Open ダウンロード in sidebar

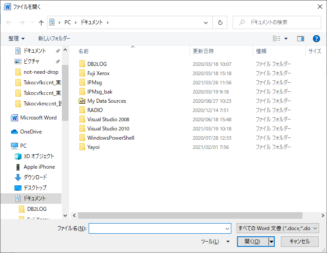35,177
